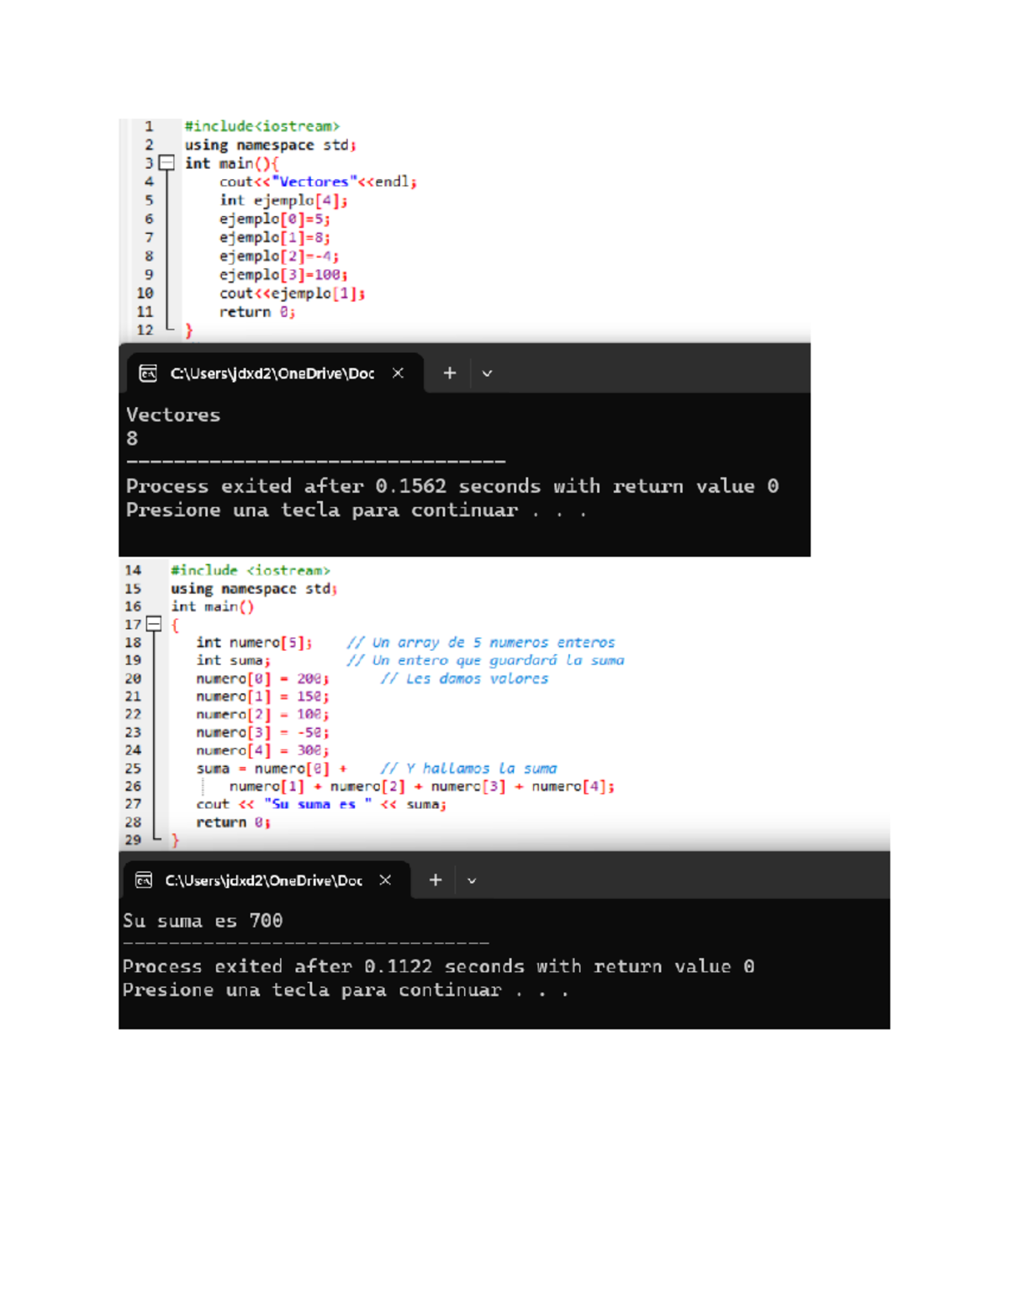Click the line 'cout << "Su suma es " << suma;'
This screenshot has width=1009, height=1306.
tap(321, 805)
